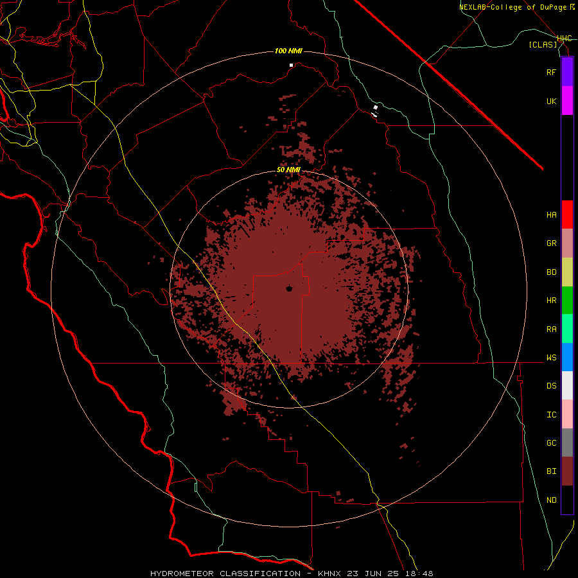The width and height of the screenshot is (578, 578).
Task: Click the RF legend label
Action: 551,72
